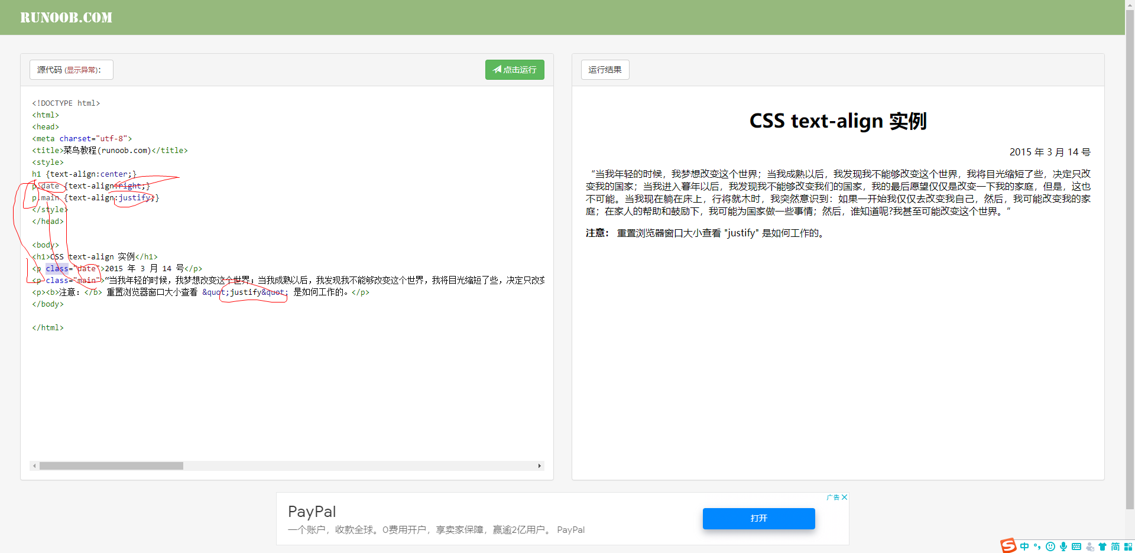1135x553 pixels.
Task: Click the paper plane icon in run button
Action: click(497, 70)
